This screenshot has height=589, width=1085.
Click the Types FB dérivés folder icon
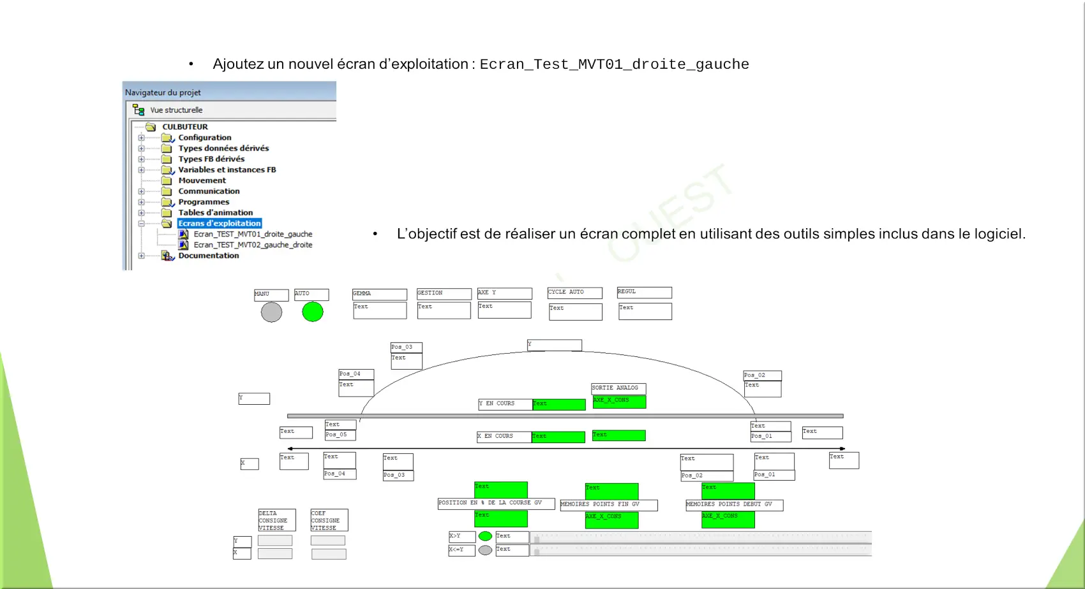point(167,159)
